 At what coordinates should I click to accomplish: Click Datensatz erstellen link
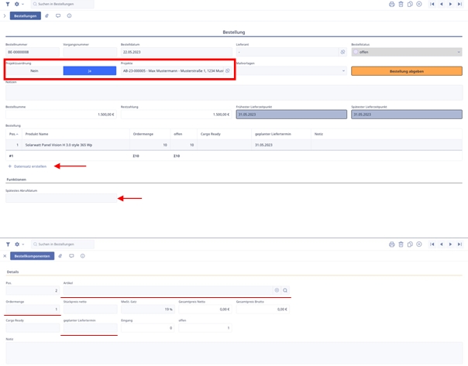pos(28,166)
